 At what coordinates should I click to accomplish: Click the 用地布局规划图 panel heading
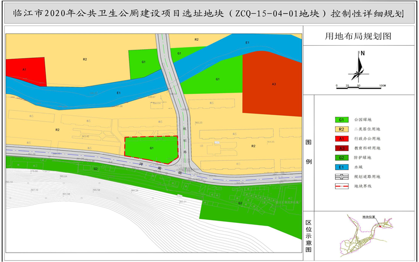(x=358, y=36)
